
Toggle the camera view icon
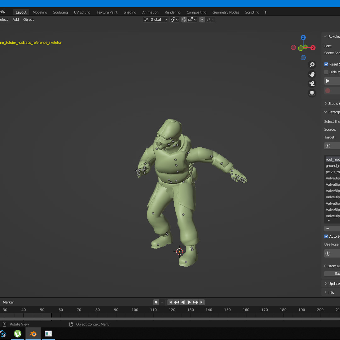312,84
